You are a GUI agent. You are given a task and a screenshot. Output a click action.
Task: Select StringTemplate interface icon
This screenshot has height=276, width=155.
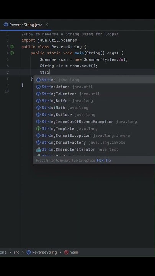coord(38,128)
